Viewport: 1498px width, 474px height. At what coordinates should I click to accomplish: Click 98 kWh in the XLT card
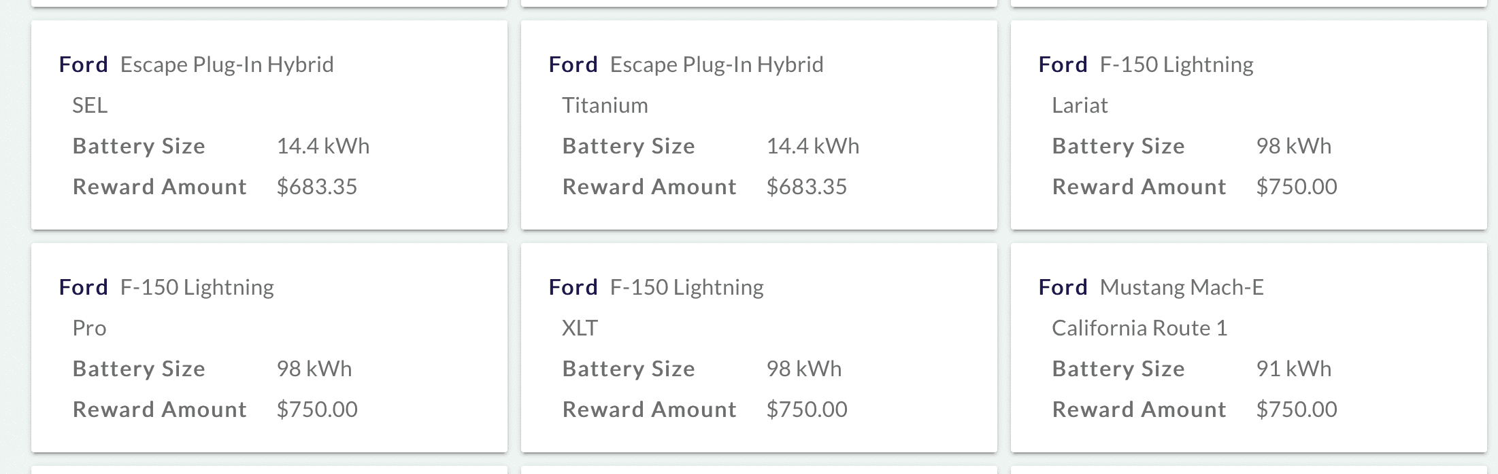(x=803, y=369)
